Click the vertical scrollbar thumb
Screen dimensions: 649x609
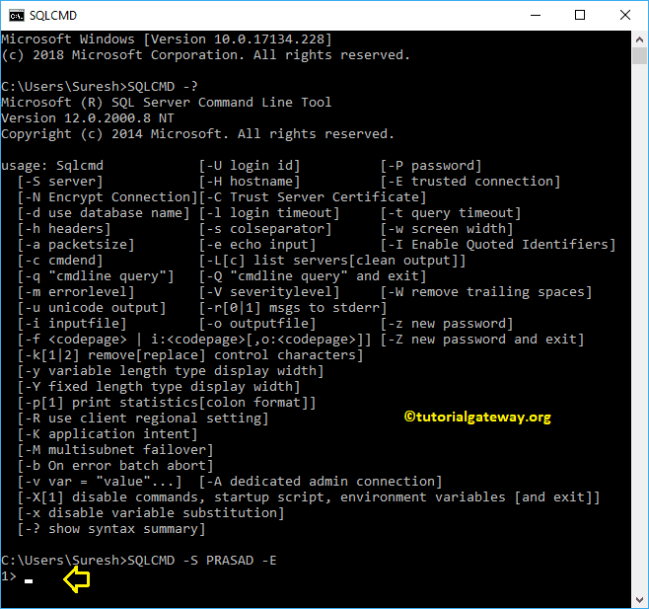coord(639,55)
